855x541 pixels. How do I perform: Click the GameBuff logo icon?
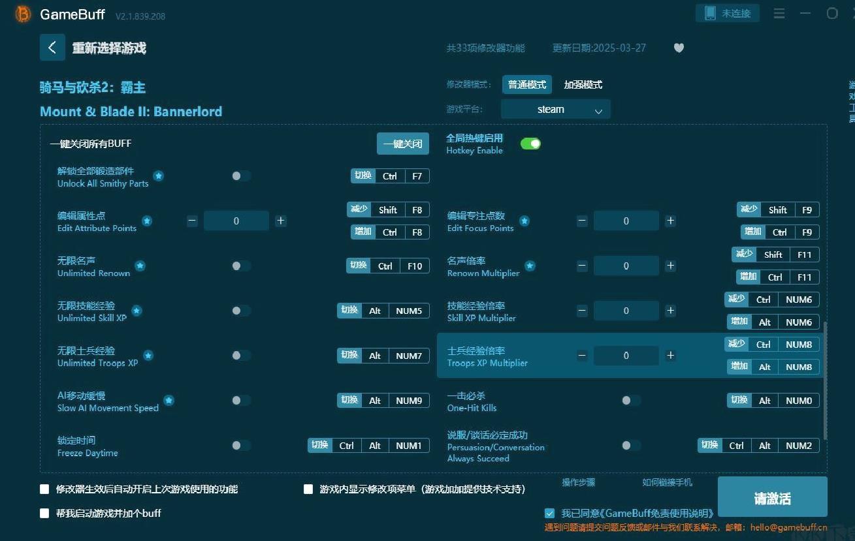pyautogui.click(x=23, y=14)
